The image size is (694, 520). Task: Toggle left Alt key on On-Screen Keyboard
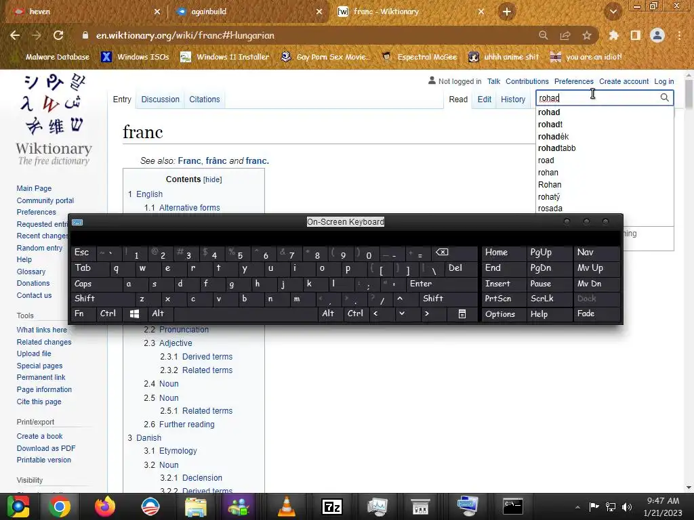[x=161, y=314]
